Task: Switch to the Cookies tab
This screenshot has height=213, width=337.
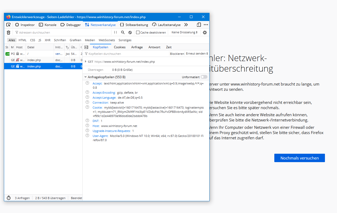Action: click(x=120, y=47)
